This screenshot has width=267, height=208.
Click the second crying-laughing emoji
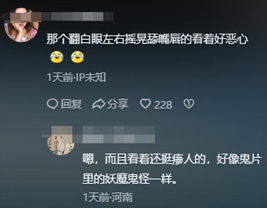point(78,57)
